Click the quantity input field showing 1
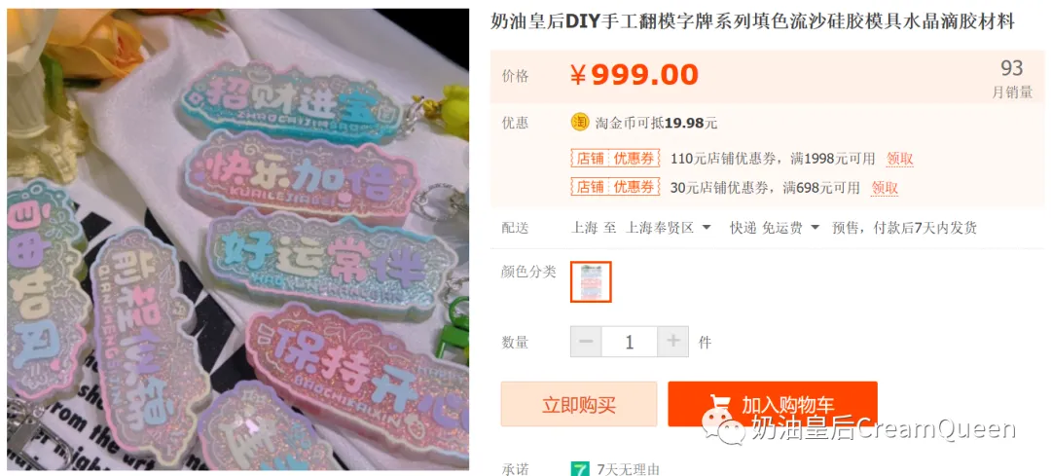Image resolution: width=1051 pixels, height=476 pixels. (x=630, y=342)
